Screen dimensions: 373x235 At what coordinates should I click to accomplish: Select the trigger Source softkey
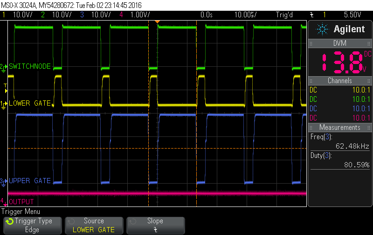click(x=94, y=225)
